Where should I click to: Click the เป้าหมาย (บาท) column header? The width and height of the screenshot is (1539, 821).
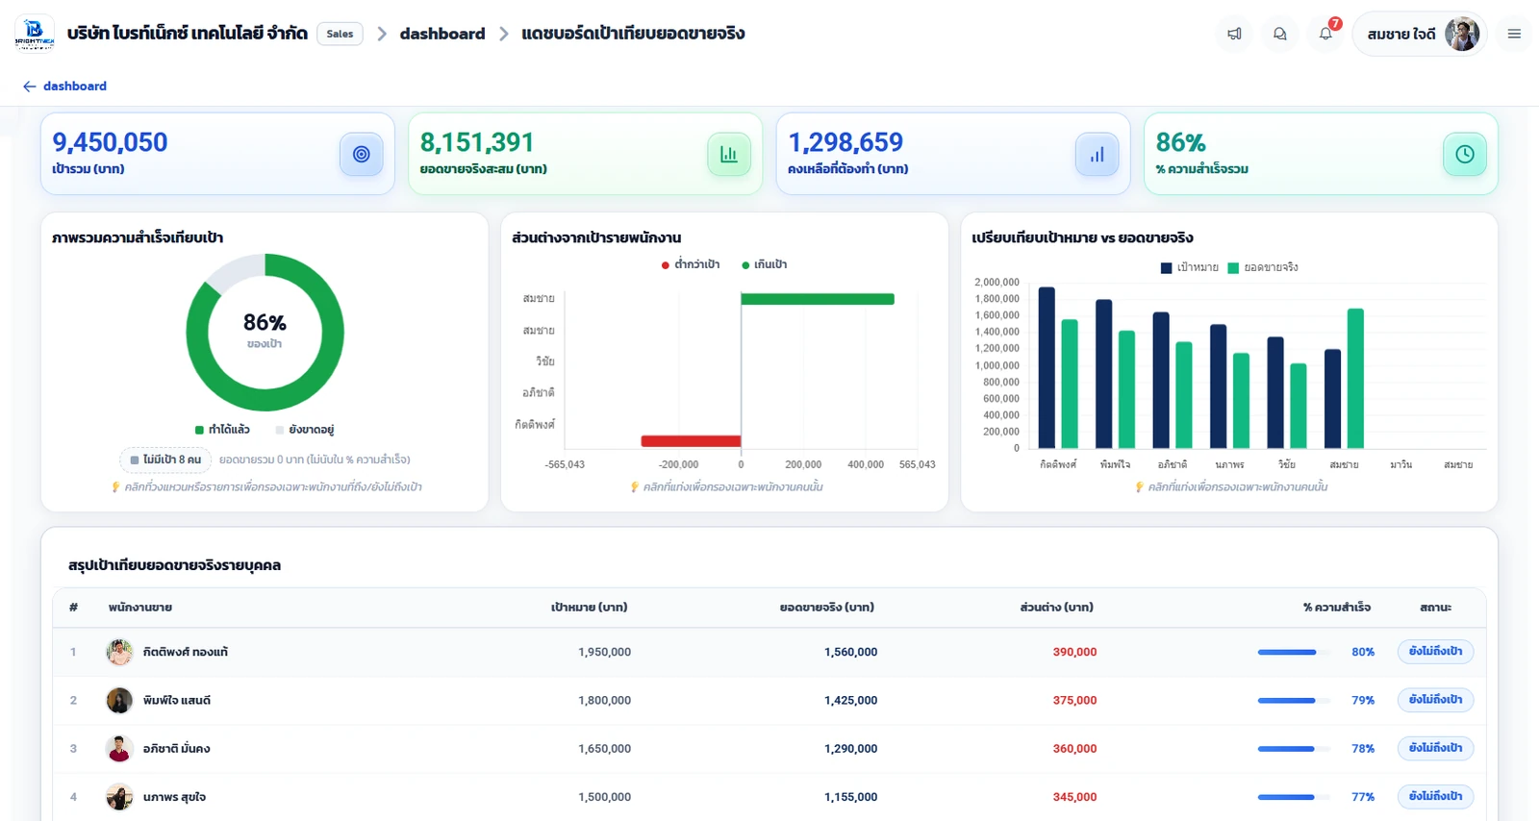point(590,608)
